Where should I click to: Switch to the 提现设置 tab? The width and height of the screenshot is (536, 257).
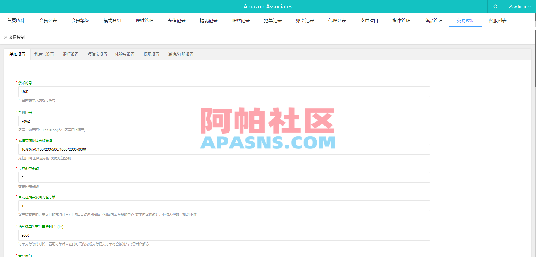pyautogui.click(x=151, y=54)
